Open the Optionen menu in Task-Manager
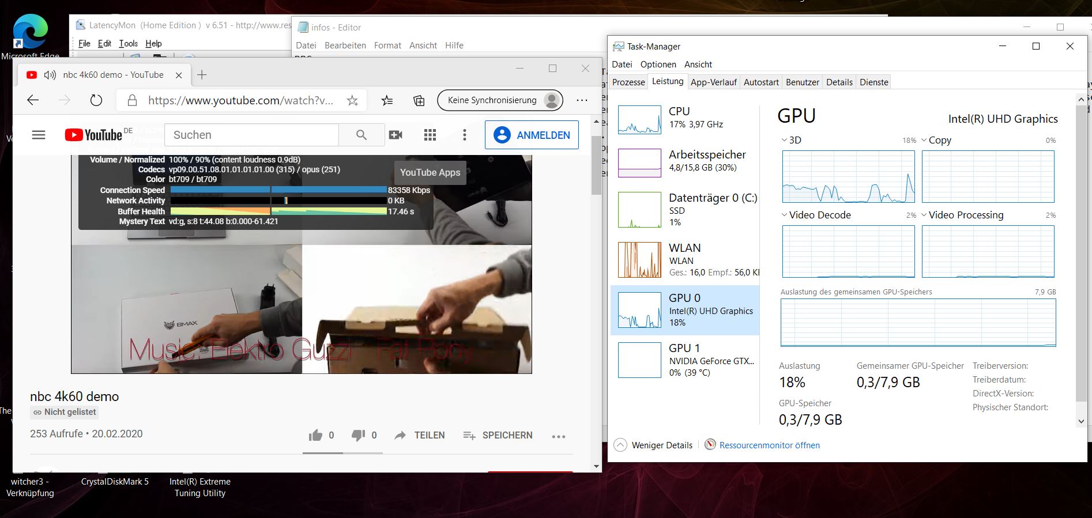This screenshot has height=518, width=1092. click(x=658, y=65)
